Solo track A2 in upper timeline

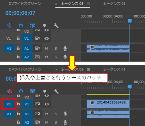click(x=56, y=57)
